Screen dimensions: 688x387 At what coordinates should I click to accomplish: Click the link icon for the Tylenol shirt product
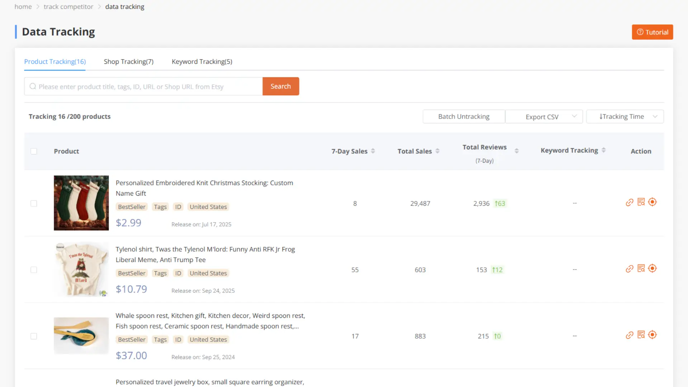click(x=630, y=268)
